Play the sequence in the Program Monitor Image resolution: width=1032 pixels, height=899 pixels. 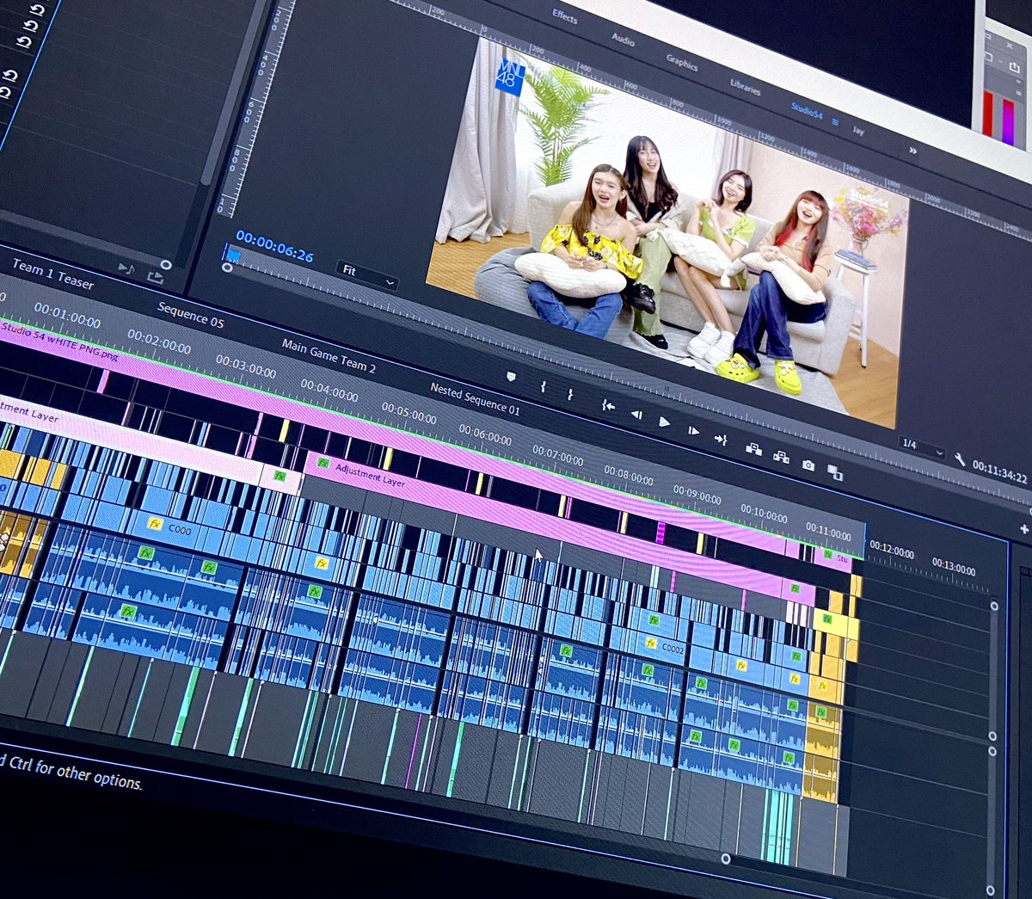pyautogui.click(x=664, y=422)
